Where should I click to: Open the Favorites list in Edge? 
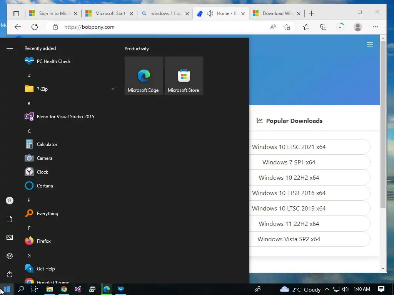pos(306,27)
